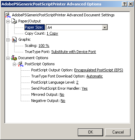Screen dimensions: 135x140
Task: Click the A4 paper size combo box
Action: pyautogui.click(x=77, y=28)
